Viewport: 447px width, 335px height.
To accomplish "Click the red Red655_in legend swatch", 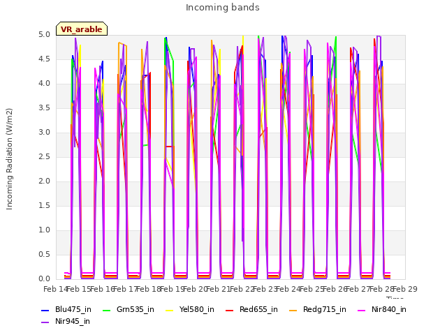I will click(x=230, y=311).
